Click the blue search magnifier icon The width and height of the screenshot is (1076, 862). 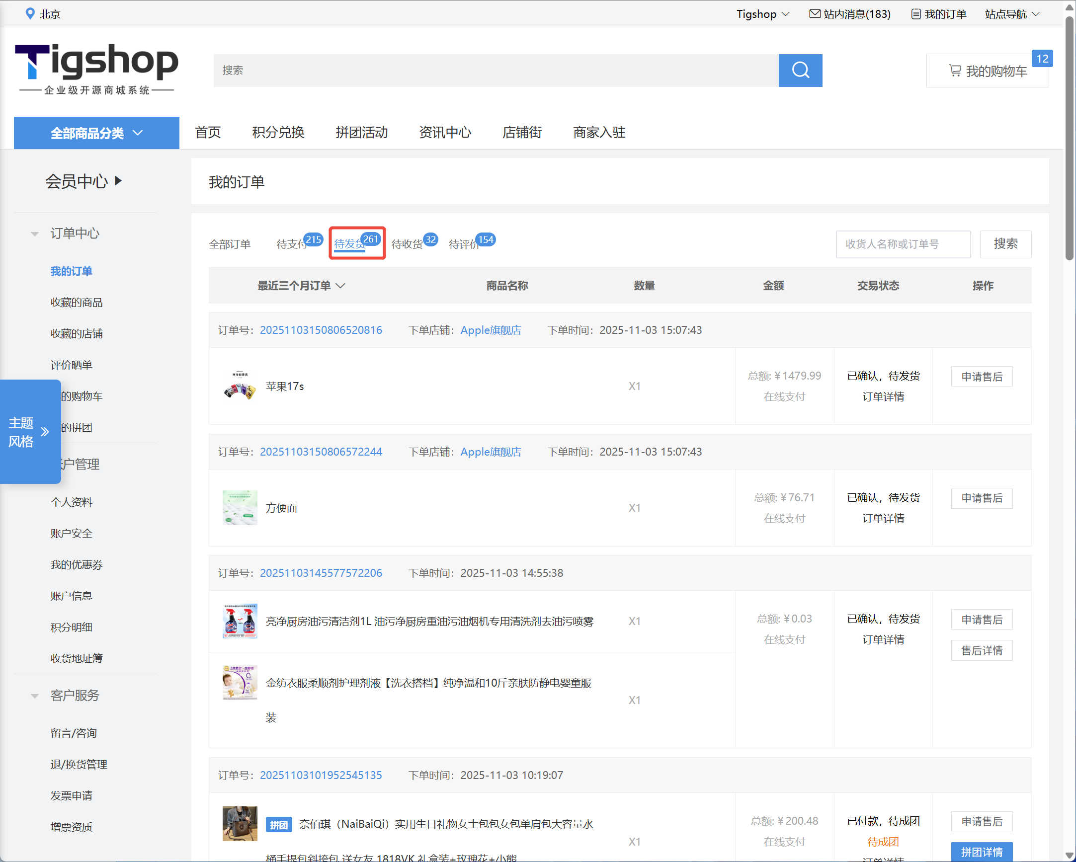pyautogui.click(x=800, y=71)
